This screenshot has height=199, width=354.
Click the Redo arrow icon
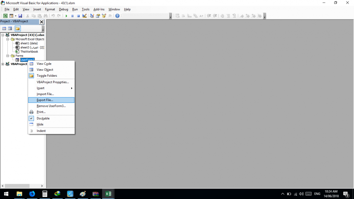pyautogui.click(x=59, y=16)
